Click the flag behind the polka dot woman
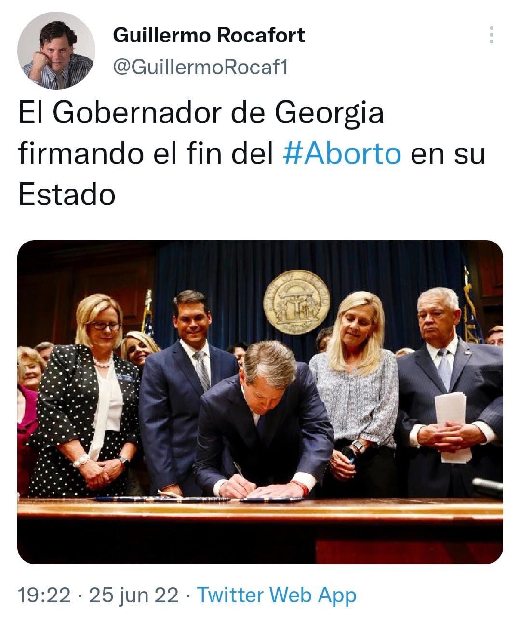Image resolution: width=520 pixels, height=622 pixels. [x=147, y=313]
